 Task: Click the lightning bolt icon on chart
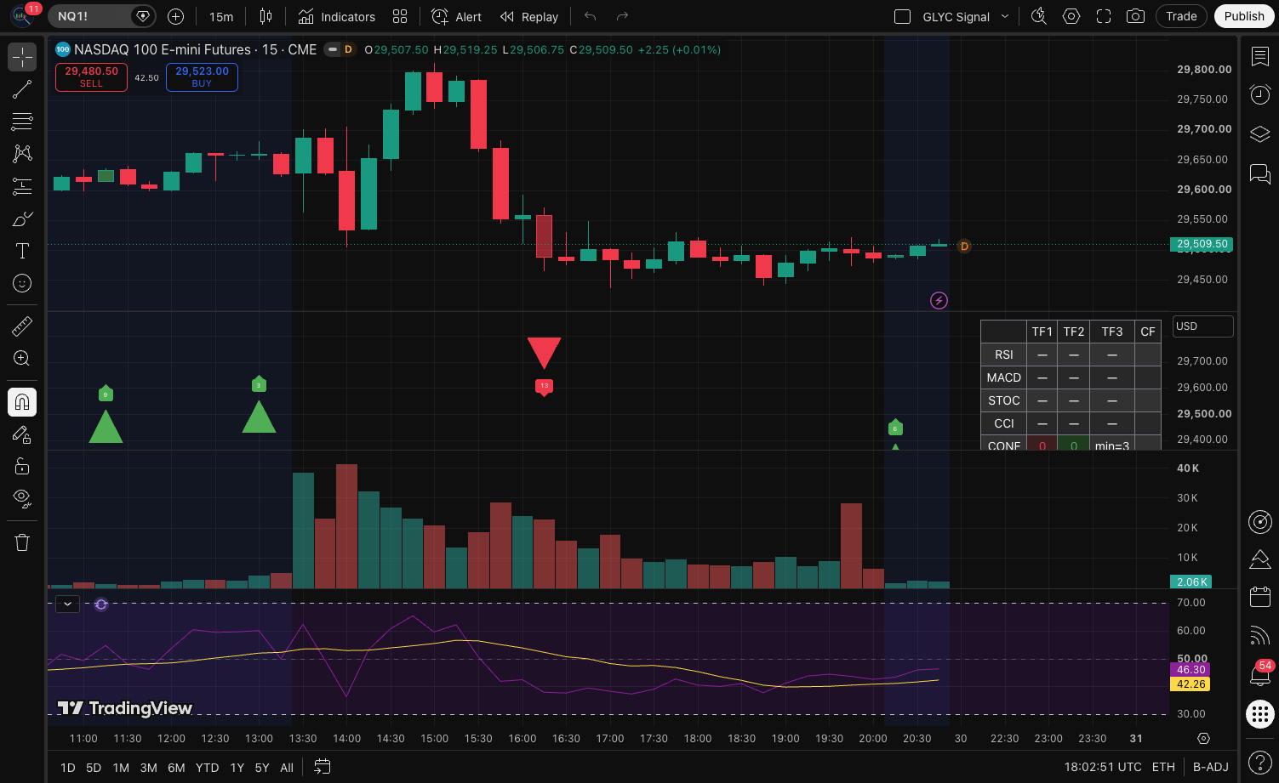click(x=939, y=300)
